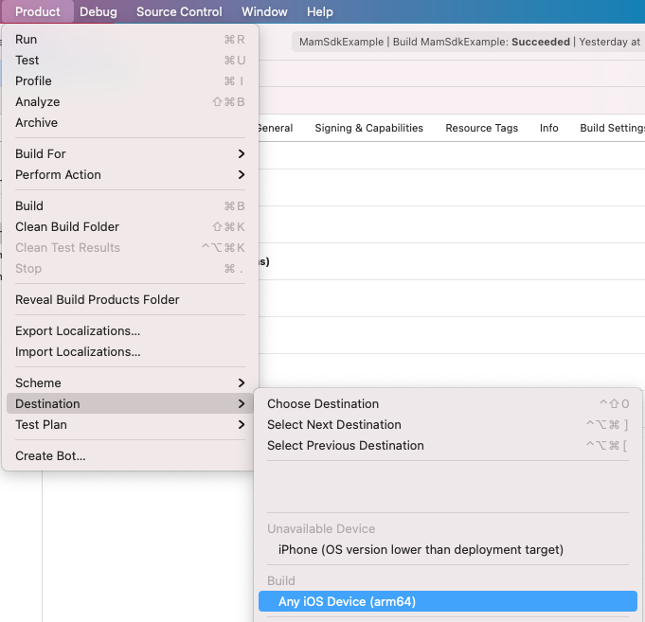Viewport: 645px width, 622px height.
Task: Open the Source Control menu
Action: click(179, 11)
